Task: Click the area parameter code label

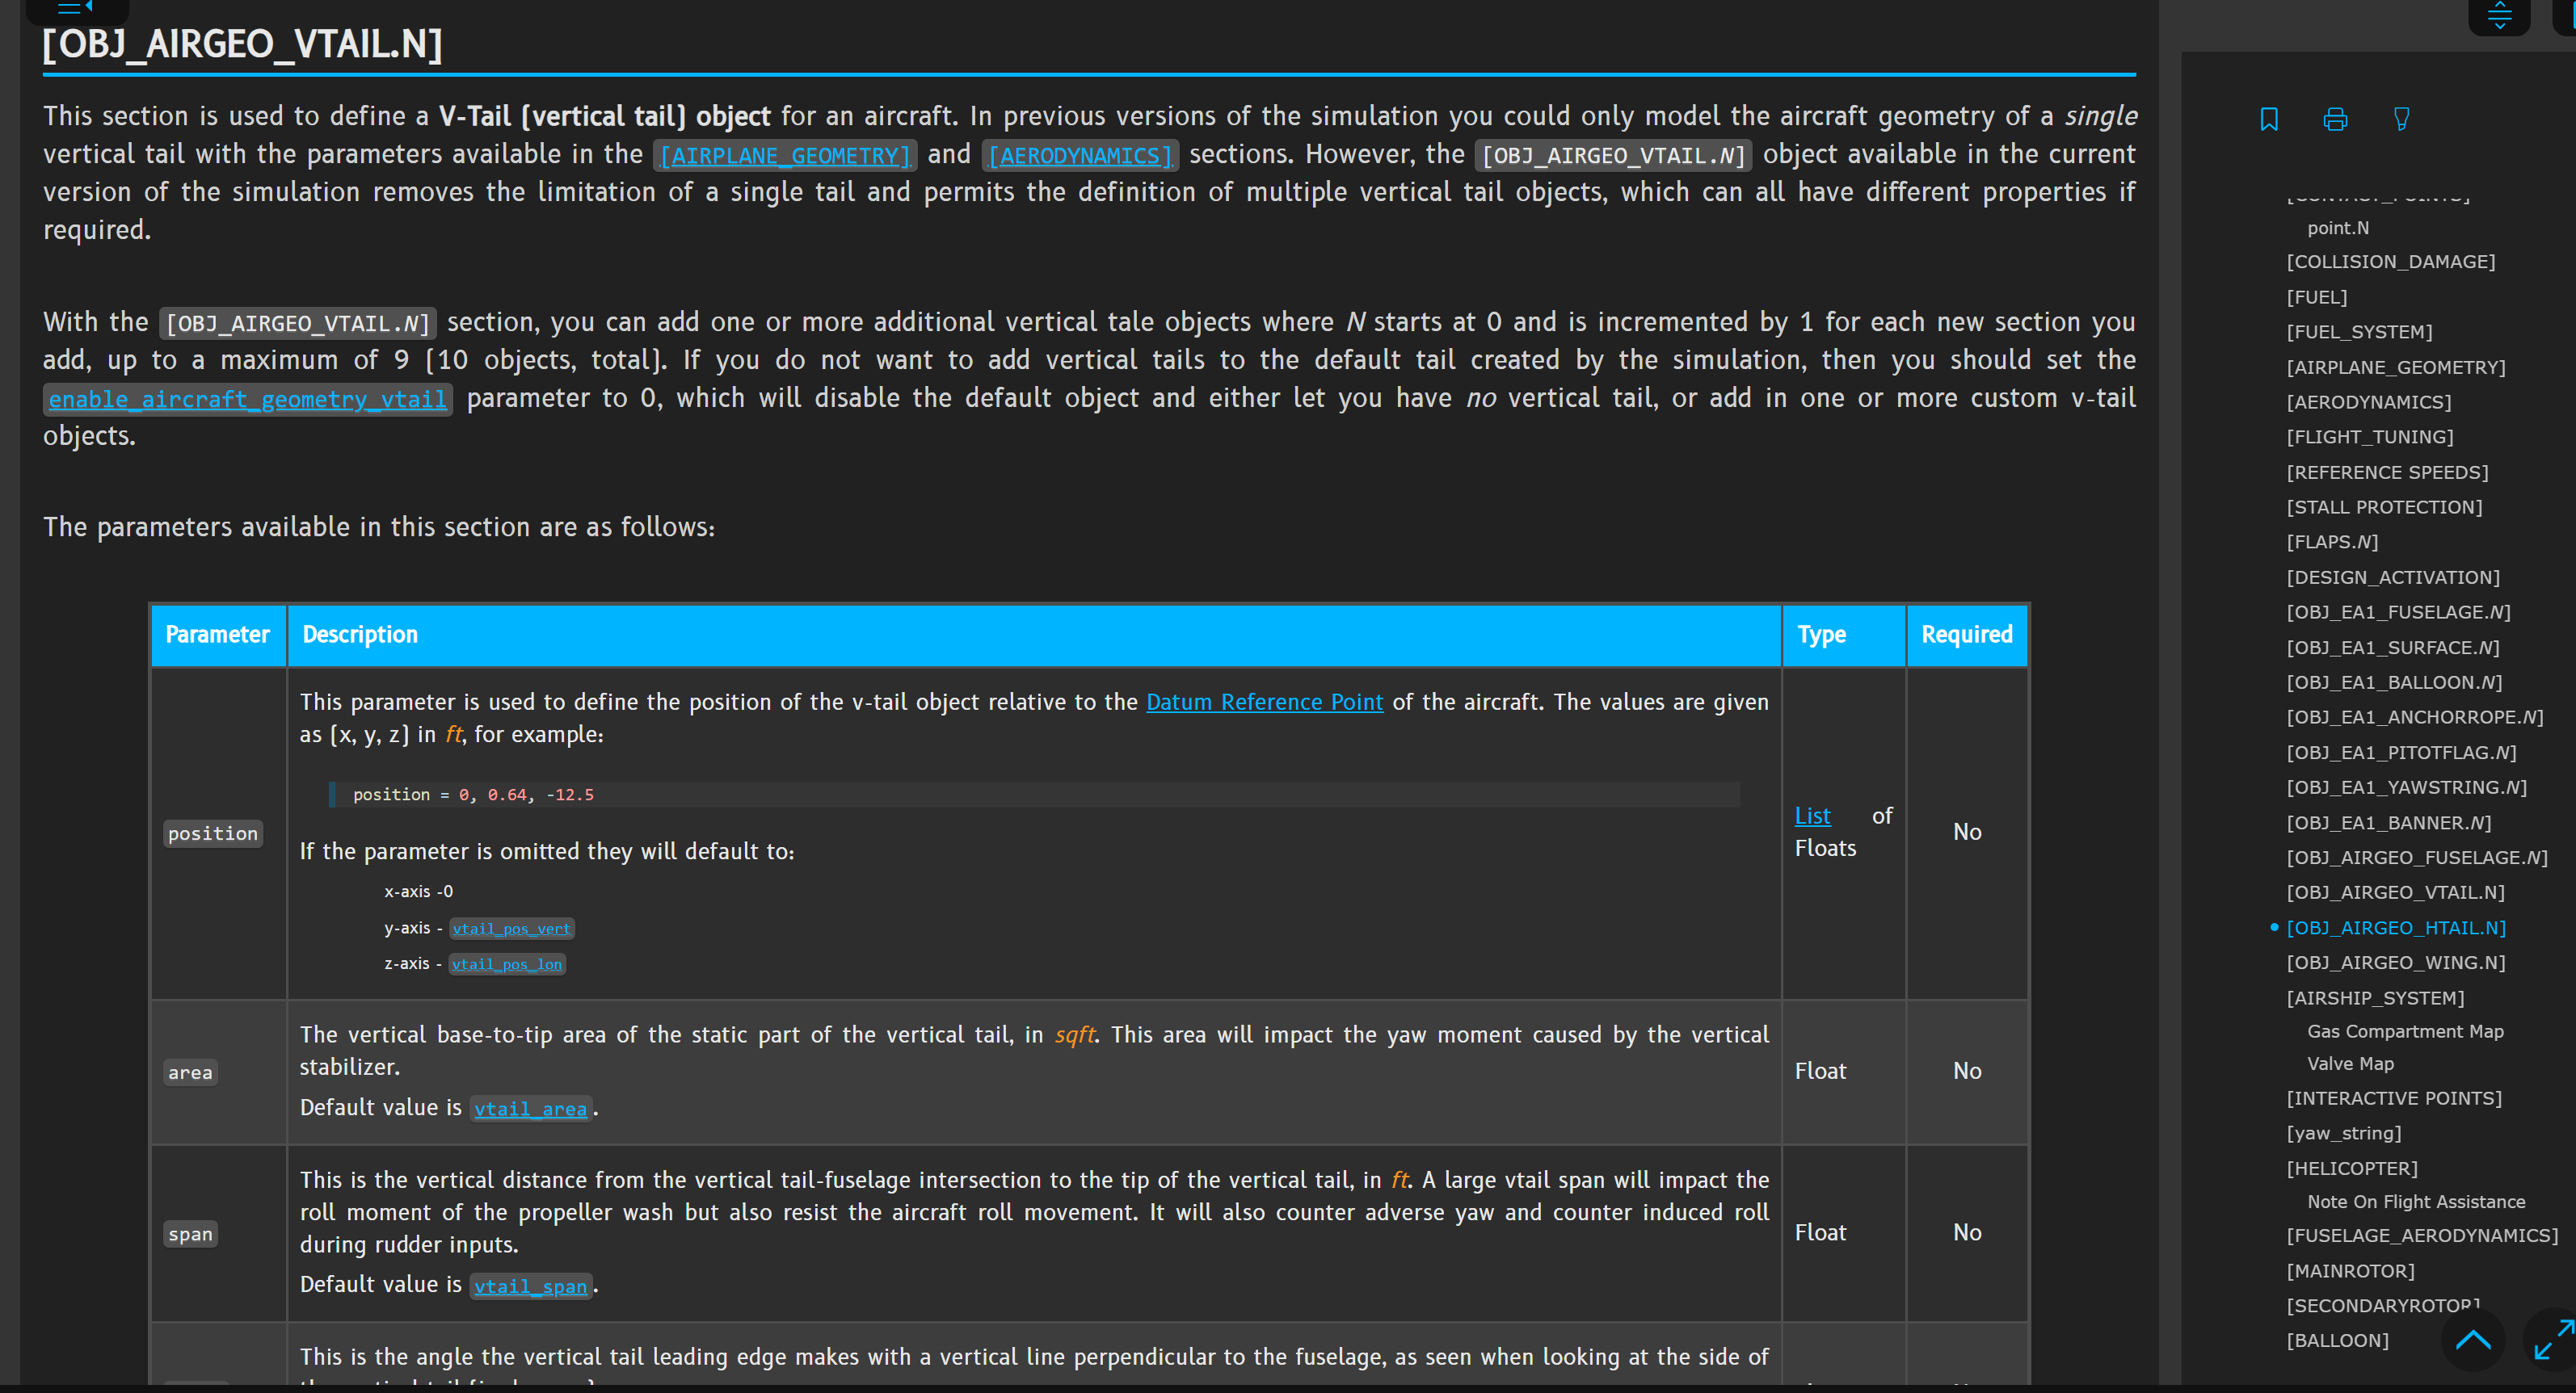Action: click(190, 1072)
